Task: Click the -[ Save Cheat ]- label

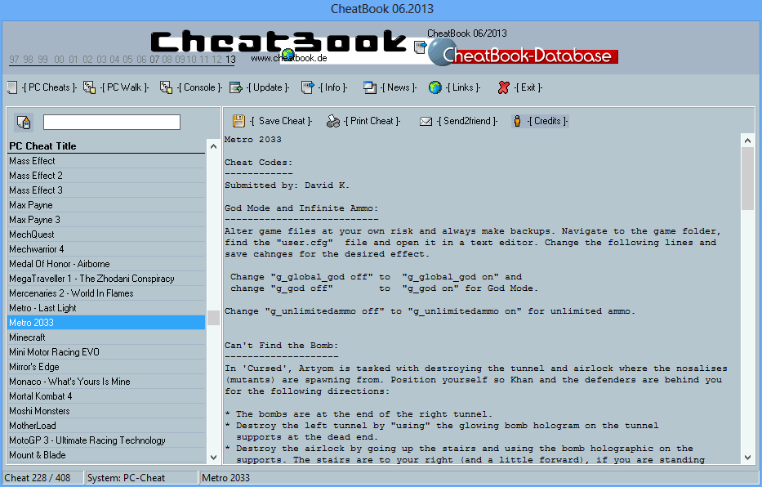Action: (x=281, y=121)
